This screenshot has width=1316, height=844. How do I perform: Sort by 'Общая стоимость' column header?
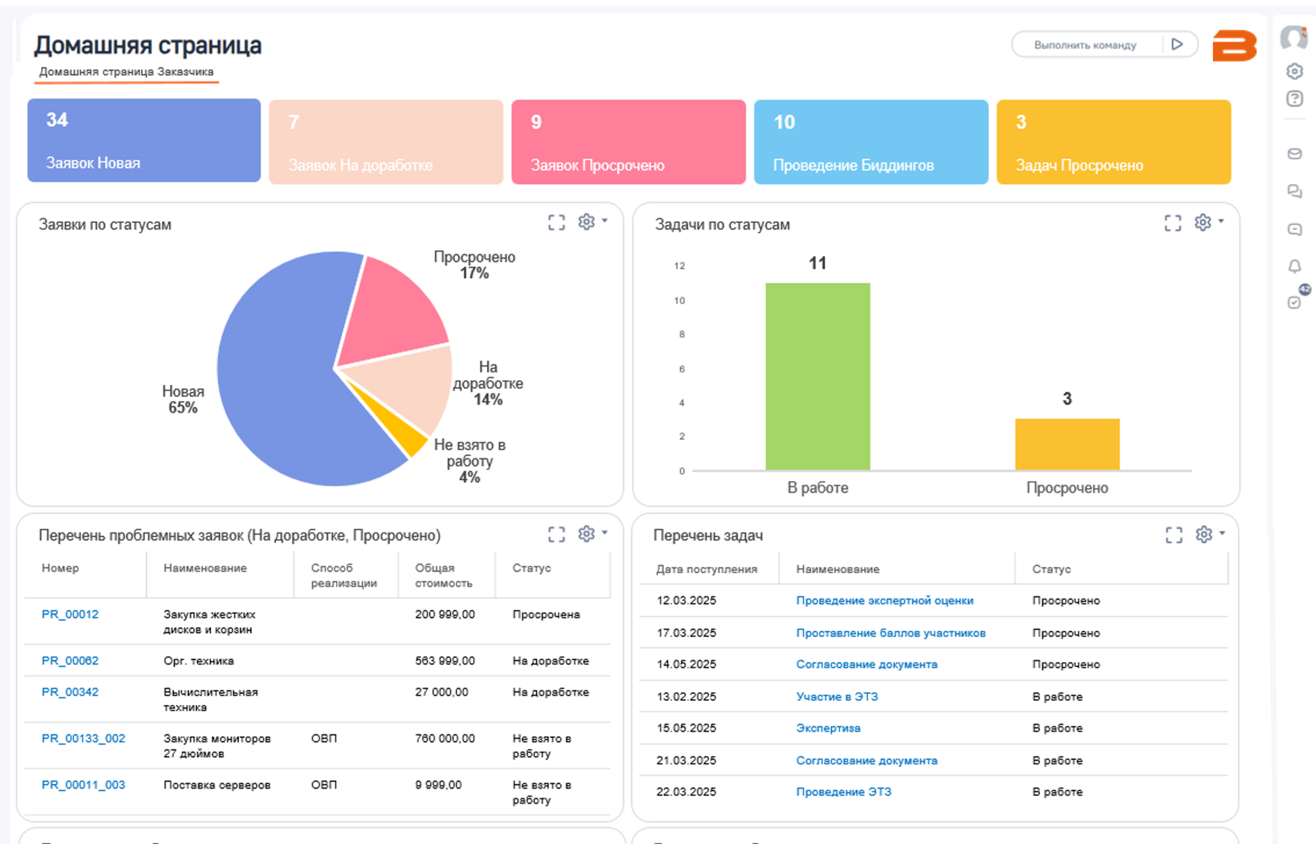pos(443,576)
